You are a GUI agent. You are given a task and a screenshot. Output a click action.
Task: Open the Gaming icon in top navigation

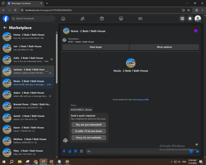click(140, 19)
